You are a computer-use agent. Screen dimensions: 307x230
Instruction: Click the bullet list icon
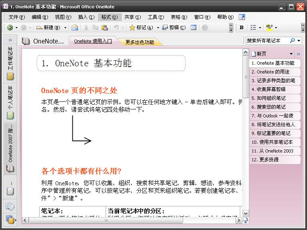(253, 28)
